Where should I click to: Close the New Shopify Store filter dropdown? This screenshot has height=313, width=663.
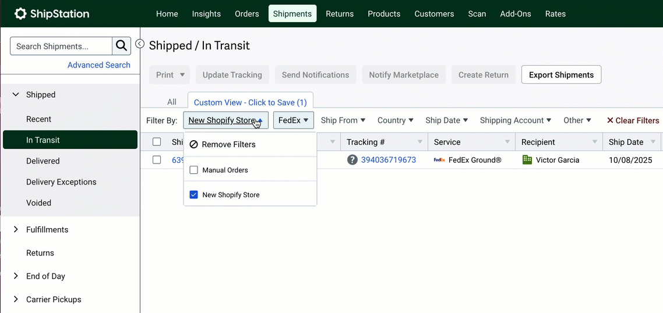pos(226,120)
